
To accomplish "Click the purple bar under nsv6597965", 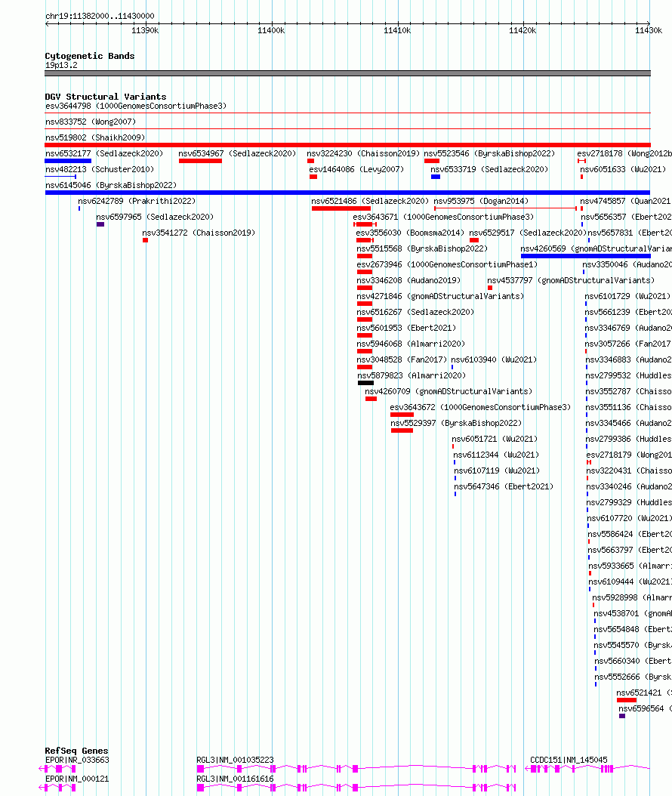I will [x=100, y=224].
